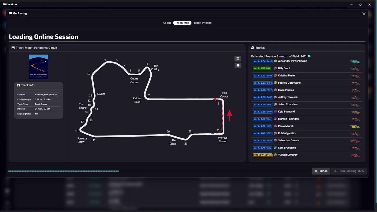Screen dimensions: 377x212
Task: Click the icon beside Track: Mount Panorama Circuit
Action: point(13,48)
